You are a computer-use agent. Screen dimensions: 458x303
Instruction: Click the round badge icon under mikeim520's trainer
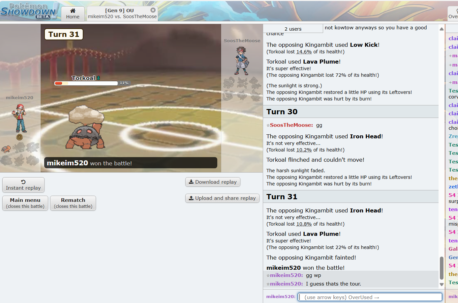click(19, 137)
